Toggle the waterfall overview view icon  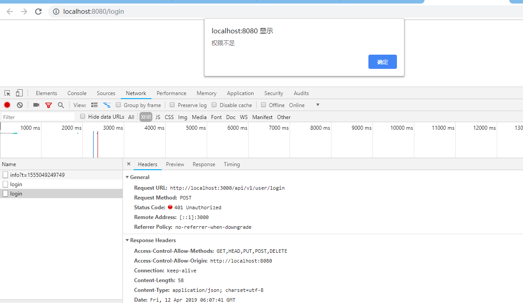pos(107,105)
